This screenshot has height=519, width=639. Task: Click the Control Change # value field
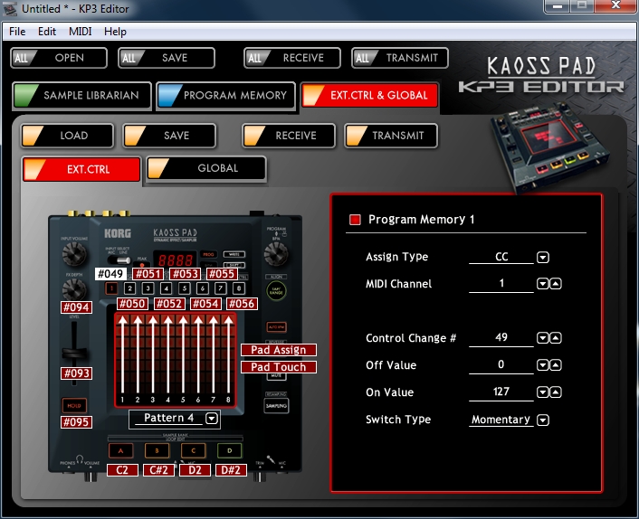pyautogui.click(x=501, y=338)
